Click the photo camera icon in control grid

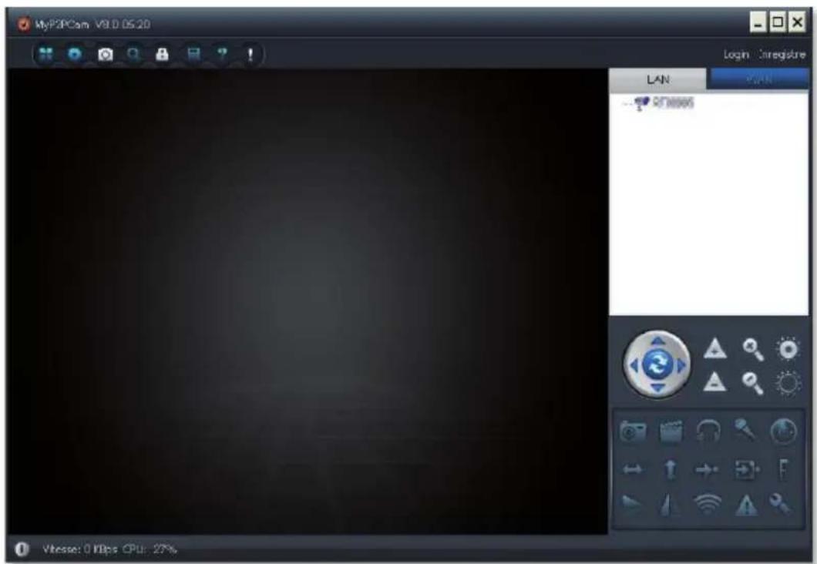click(633, 431)
